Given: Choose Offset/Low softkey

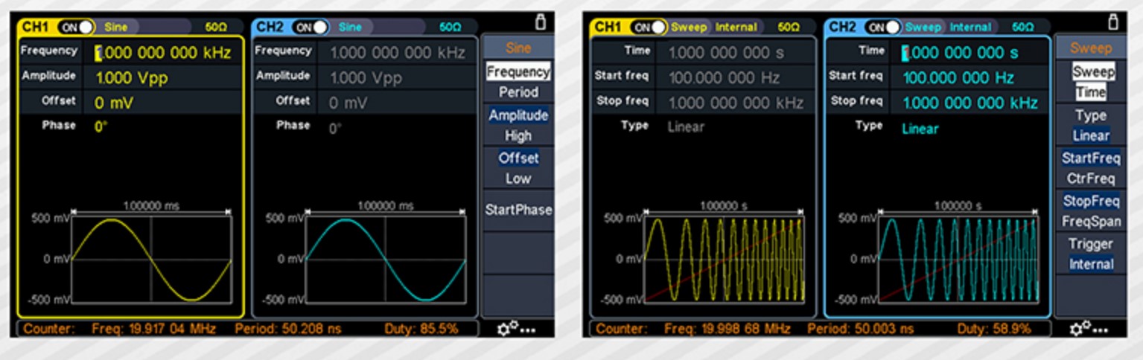Looking at the screenshot, I should (x=518, y=168).
